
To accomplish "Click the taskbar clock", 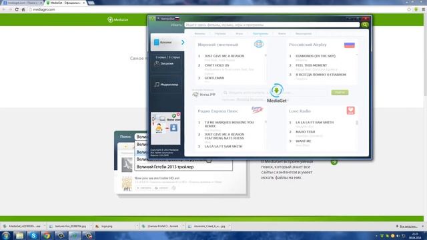I will point(415,235).
